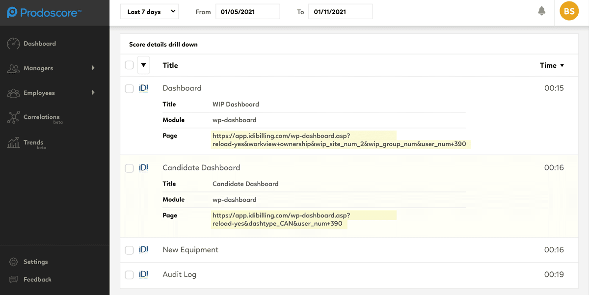Go to Dashboard in sidebar
The image size is (589, 295).
click(40, 44)
